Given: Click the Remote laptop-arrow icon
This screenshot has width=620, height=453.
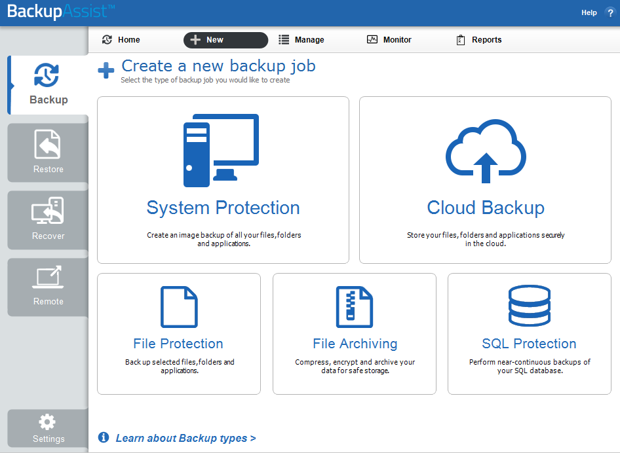Looking at the screenshot, I should [x=48, y=277].
